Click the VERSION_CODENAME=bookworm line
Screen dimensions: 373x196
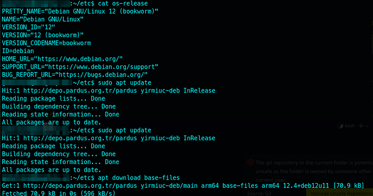point(46,43)
